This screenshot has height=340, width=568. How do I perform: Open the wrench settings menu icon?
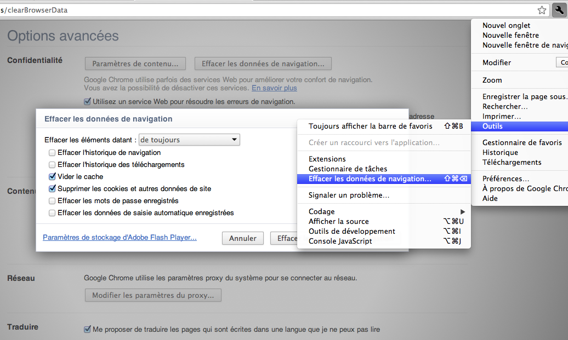pyautogui.click(x=559, y=10)
